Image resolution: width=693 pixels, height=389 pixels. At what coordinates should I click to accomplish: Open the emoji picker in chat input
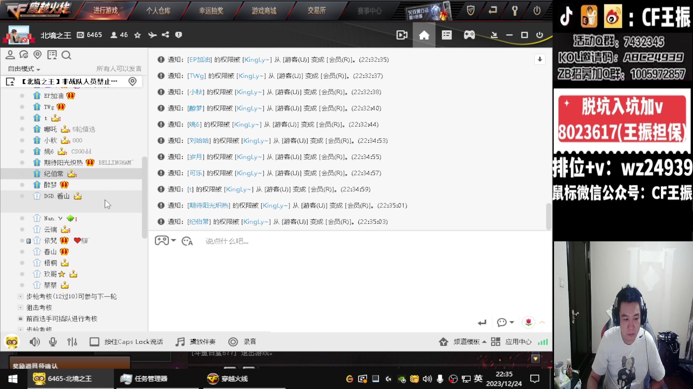187,241
